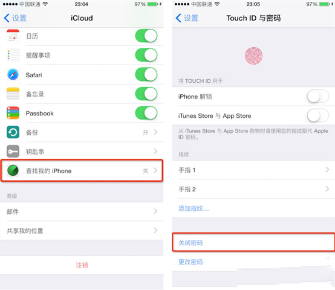The width and height of the screenshot is (335, 290).
Task: Click the yellow Notes (备忘录) icon
Action: (13, 94)
